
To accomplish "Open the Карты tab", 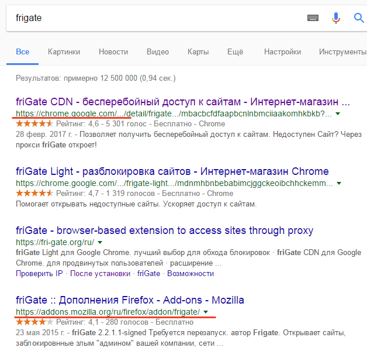I will tap(198, 52).
